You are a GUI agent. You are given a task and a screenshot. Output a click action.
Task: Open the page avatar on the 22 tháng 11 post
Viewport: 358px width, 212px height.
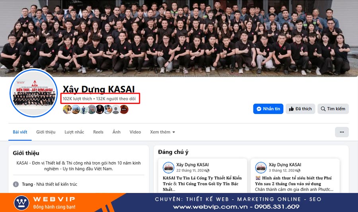pyautogui.click(x=169, y=168)
